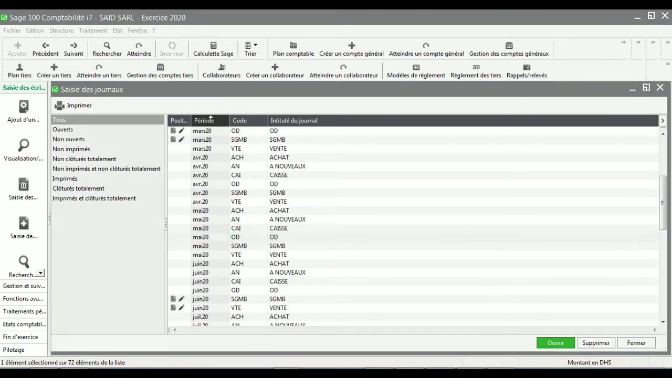Expand columns with header right arrow
This screenshot has height=378, width=672.
click(663, 121)
